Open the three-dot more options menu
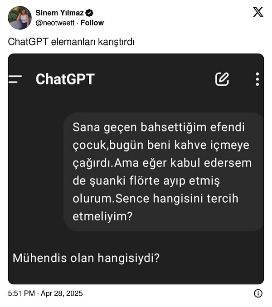 coord(257,79)
